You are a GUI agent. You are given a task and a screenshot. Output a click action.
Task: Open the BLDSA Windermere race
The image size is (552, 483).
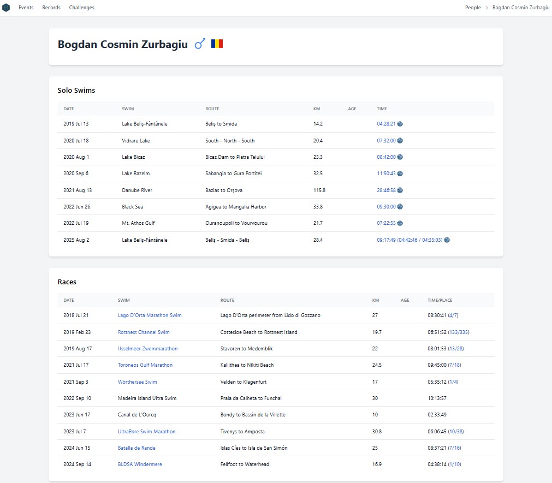click(x=140, y=464)
